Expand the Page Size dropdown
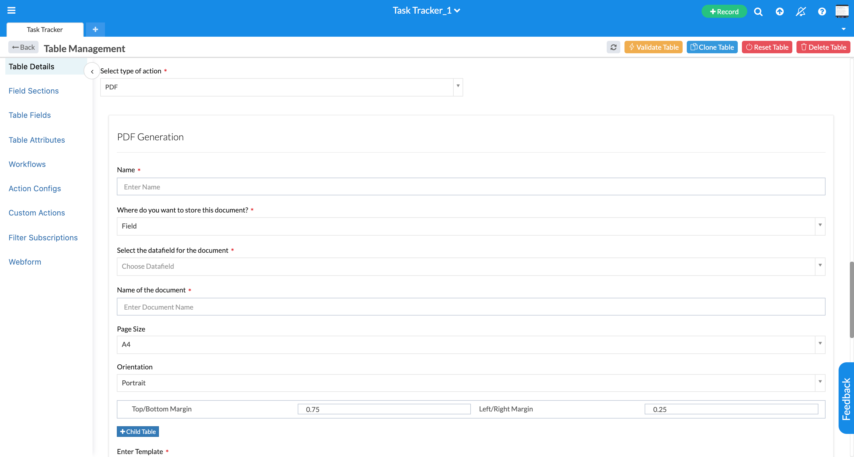 [x=819, y=344]
